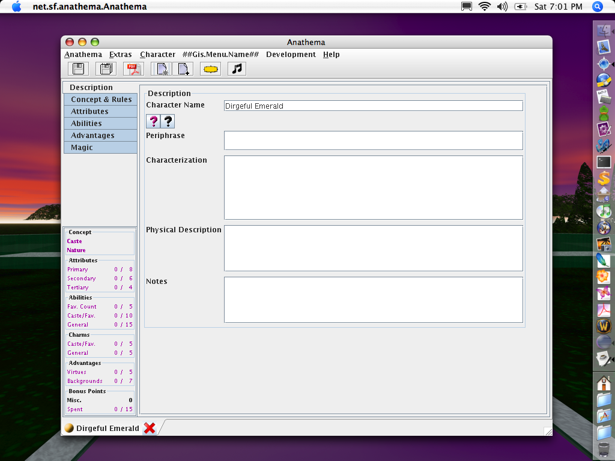Click the Secondary attributes row

[100, 279]
